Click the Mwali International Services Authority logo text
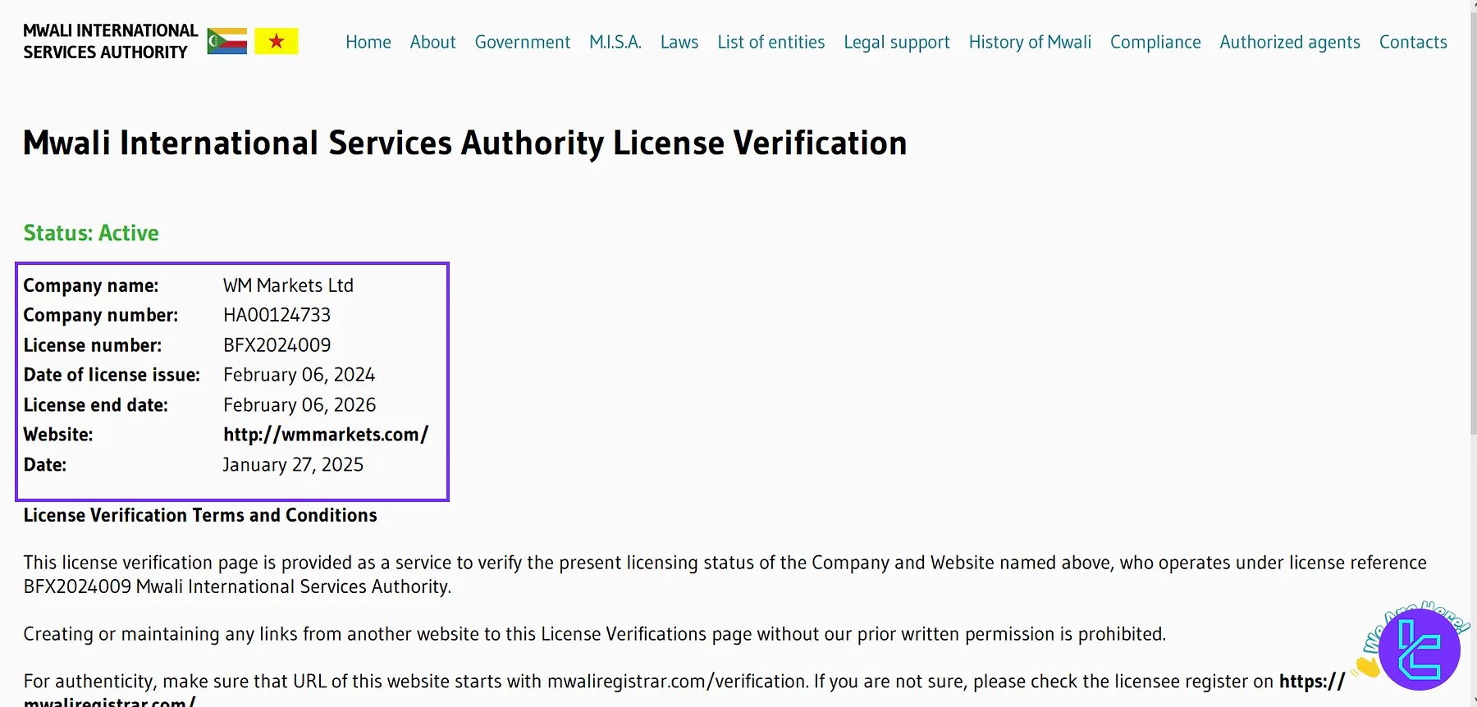Image resolution: width=1477 pixels, height=707 pixels. (x=110, y=41)
